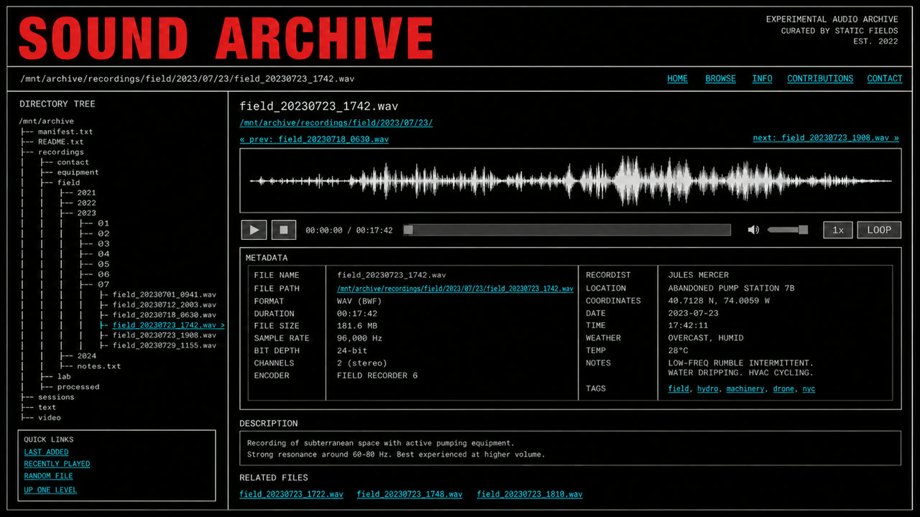Open the RANDOM FILE quick link

[48, 476]
